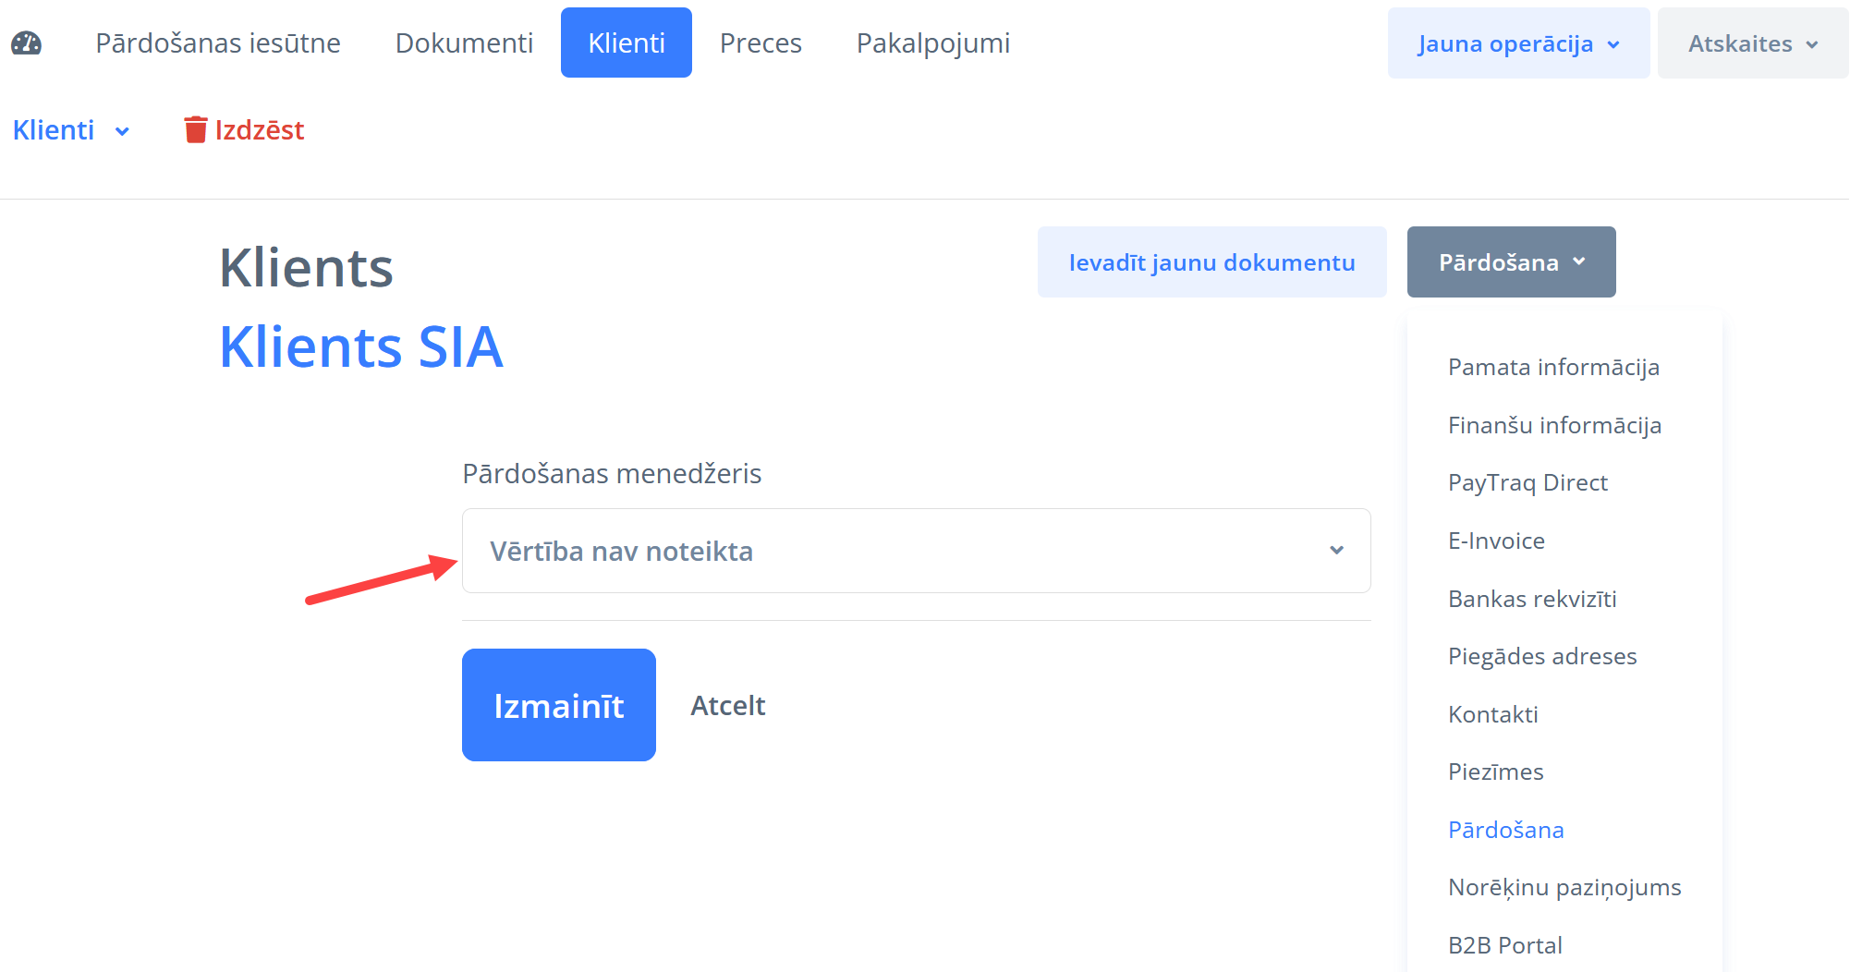This screenshot has width=1850, height=972.
Task: Open the Atskaites dropdown menu
Action: (x=1752, y=43)
